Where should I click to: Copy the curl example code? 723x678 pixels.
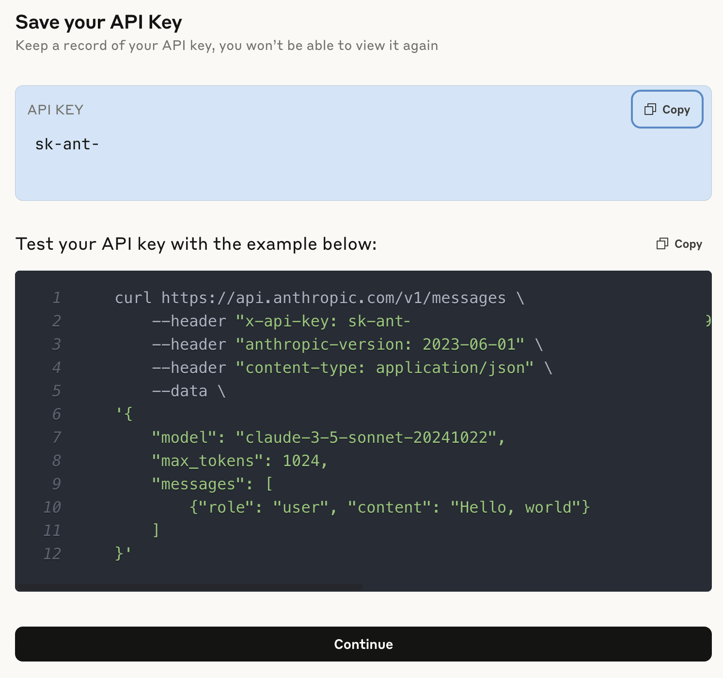[x=679, y=244]
